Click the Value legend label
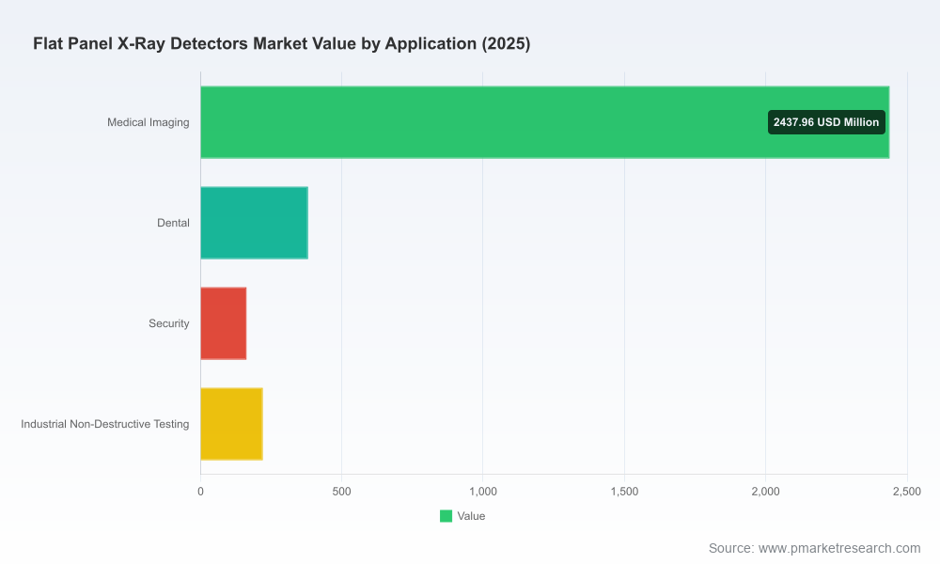Screen dimensions: 940x564 coord(471,516)
